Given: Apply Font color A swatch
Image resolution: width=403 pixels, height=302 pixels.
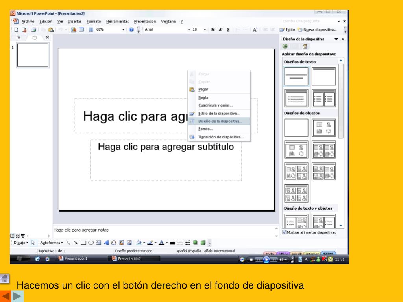Looking at the screenshot, I should [x=161, y=243].
